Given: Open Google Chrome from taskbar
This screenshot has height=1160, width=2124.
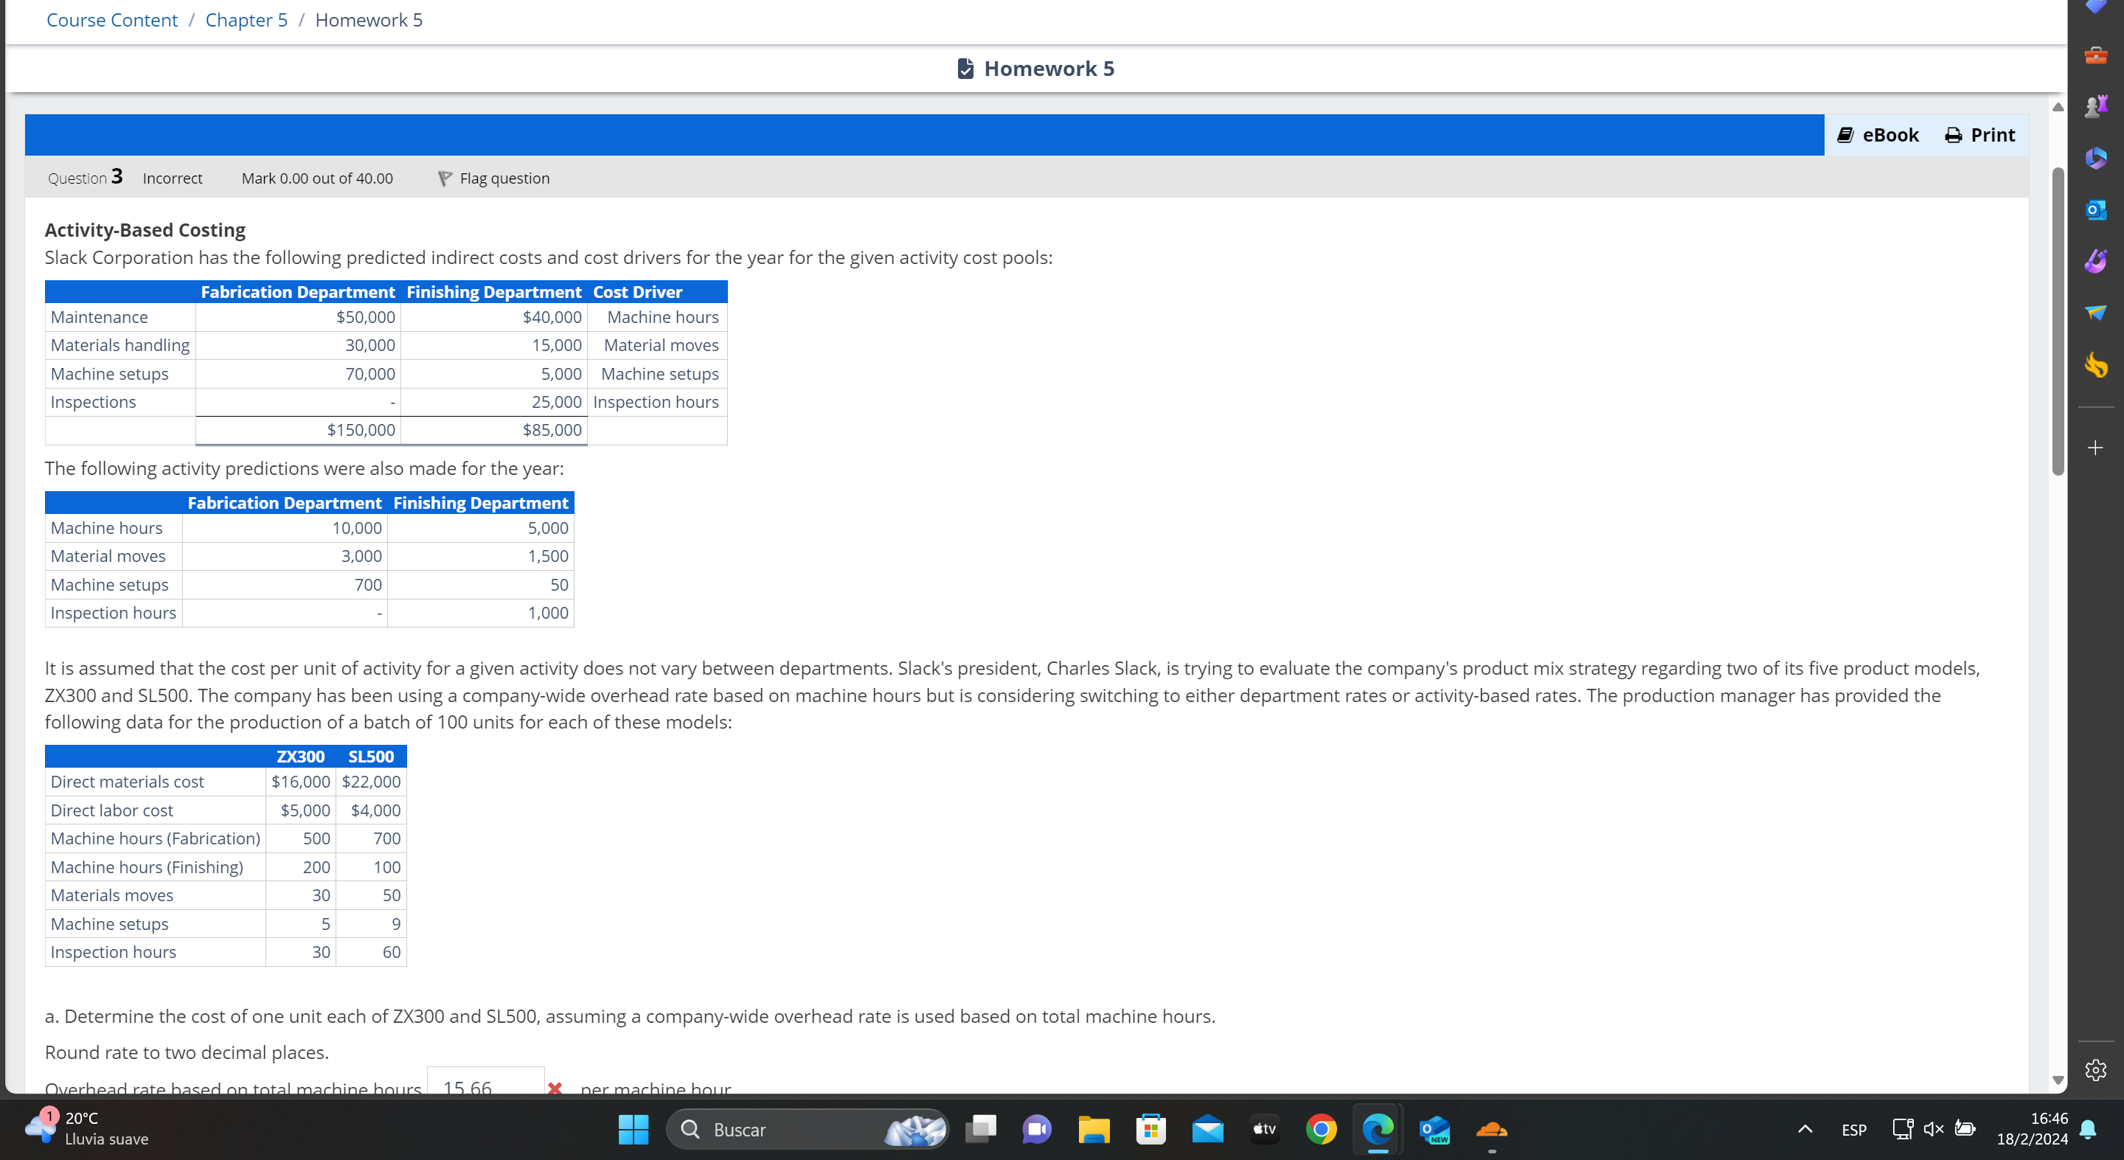Looking at the screenshot, I should (x=1321, y=1129).
